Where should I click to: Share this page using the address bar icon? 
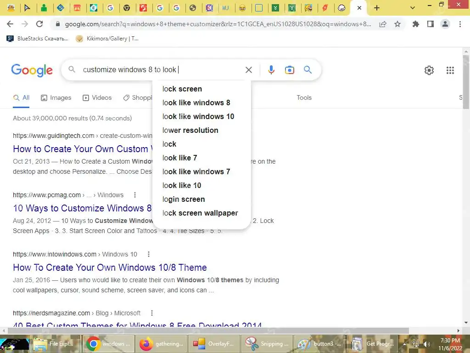coord(383,24)
